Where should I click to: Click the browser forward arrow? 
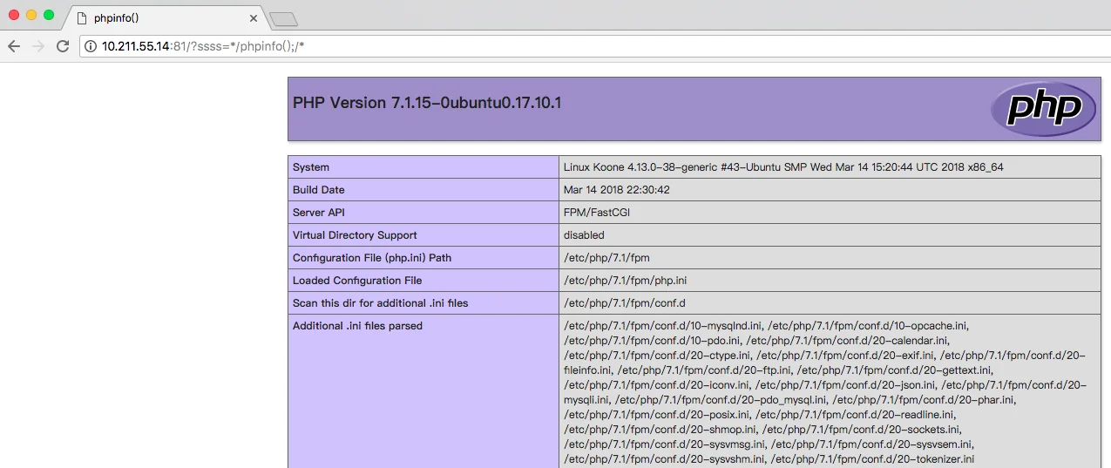(38, 46)
